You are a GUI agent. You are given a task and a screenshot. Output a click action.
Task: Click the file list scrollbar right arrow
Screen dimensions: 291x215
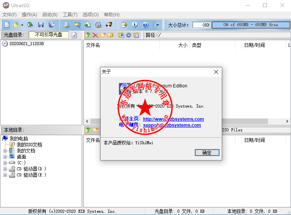[287, 121]
